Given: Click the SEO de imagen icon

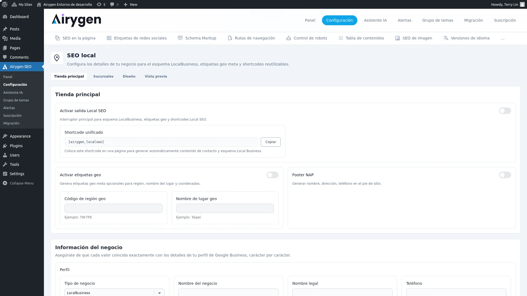Looking at the screenshot, I should click(397, 38).
